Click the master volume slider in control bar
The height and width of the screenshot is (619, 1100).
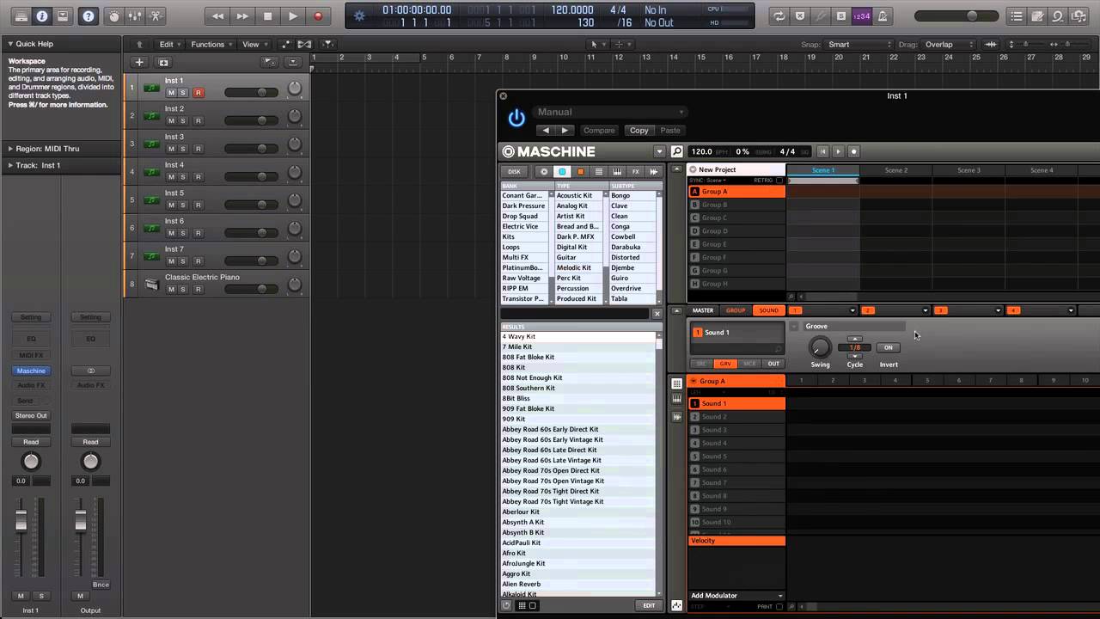click(x=956, y=15)
